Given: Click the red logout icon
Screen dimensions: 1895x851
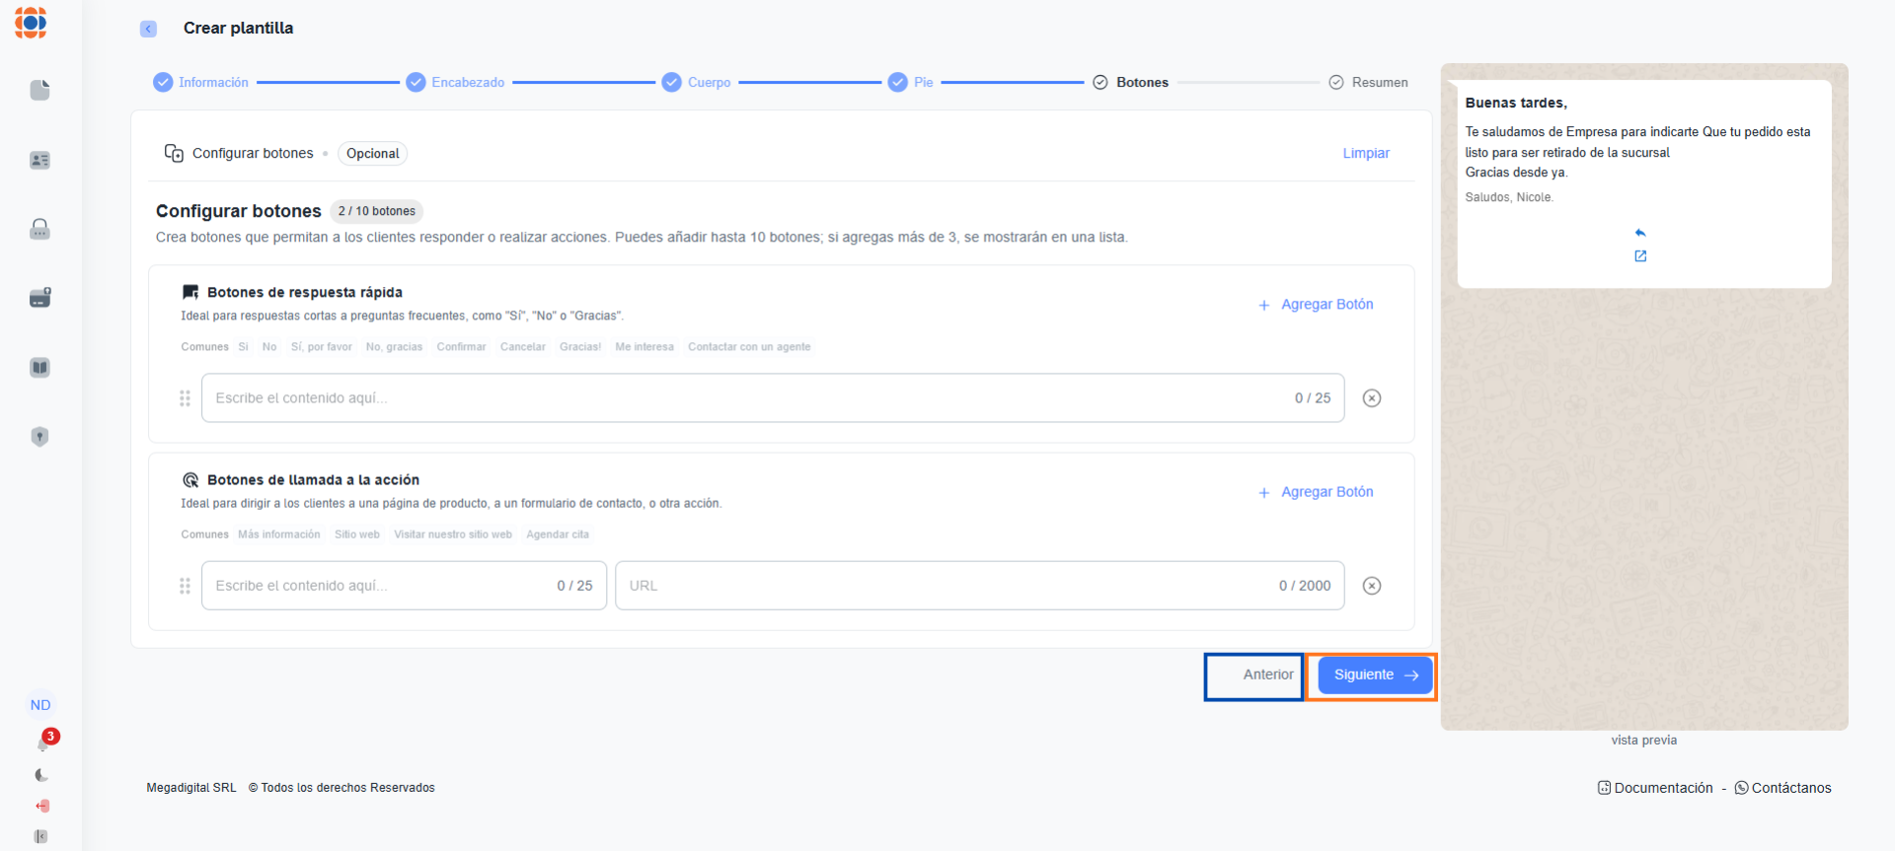Looking at the screenshot, I should (41, 806).
